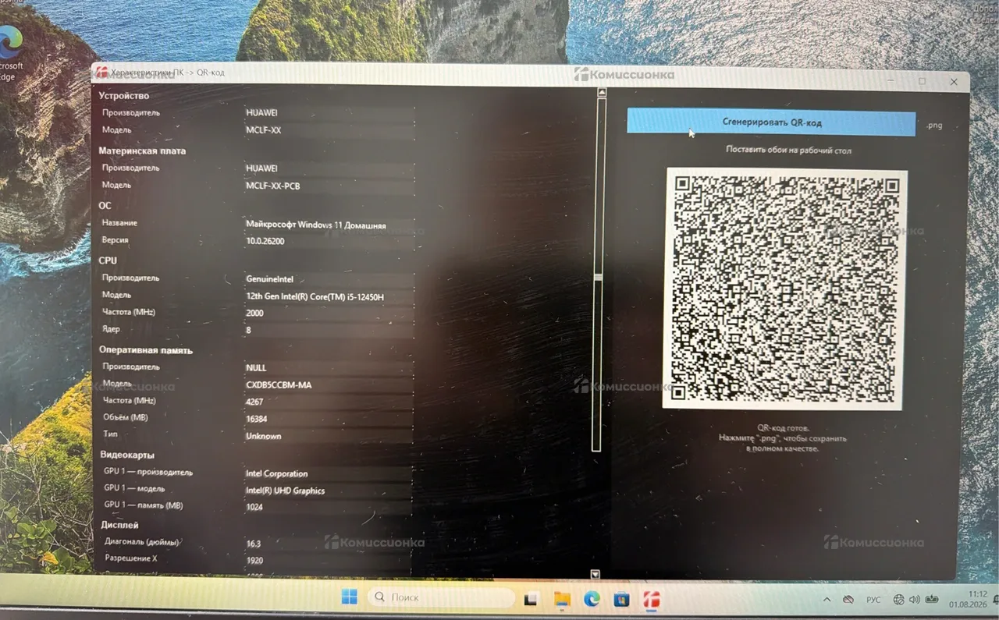Select the GPU memory value 1024

point(254,507)
